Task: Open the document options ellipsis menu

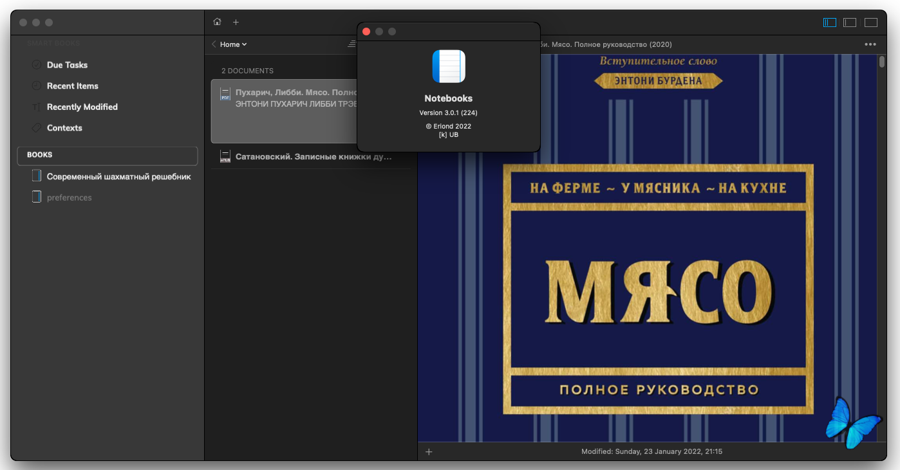Action: pos(870,44)
